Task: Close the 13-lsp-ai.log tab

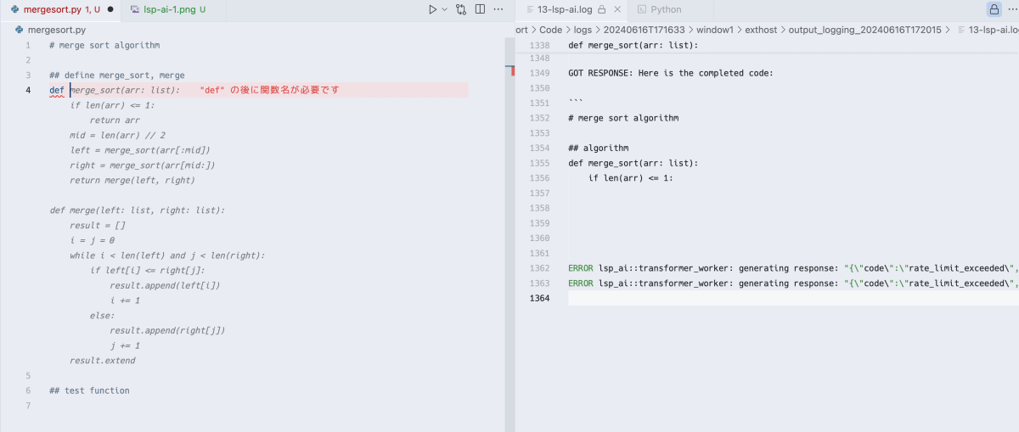Action: coord(617,9)
